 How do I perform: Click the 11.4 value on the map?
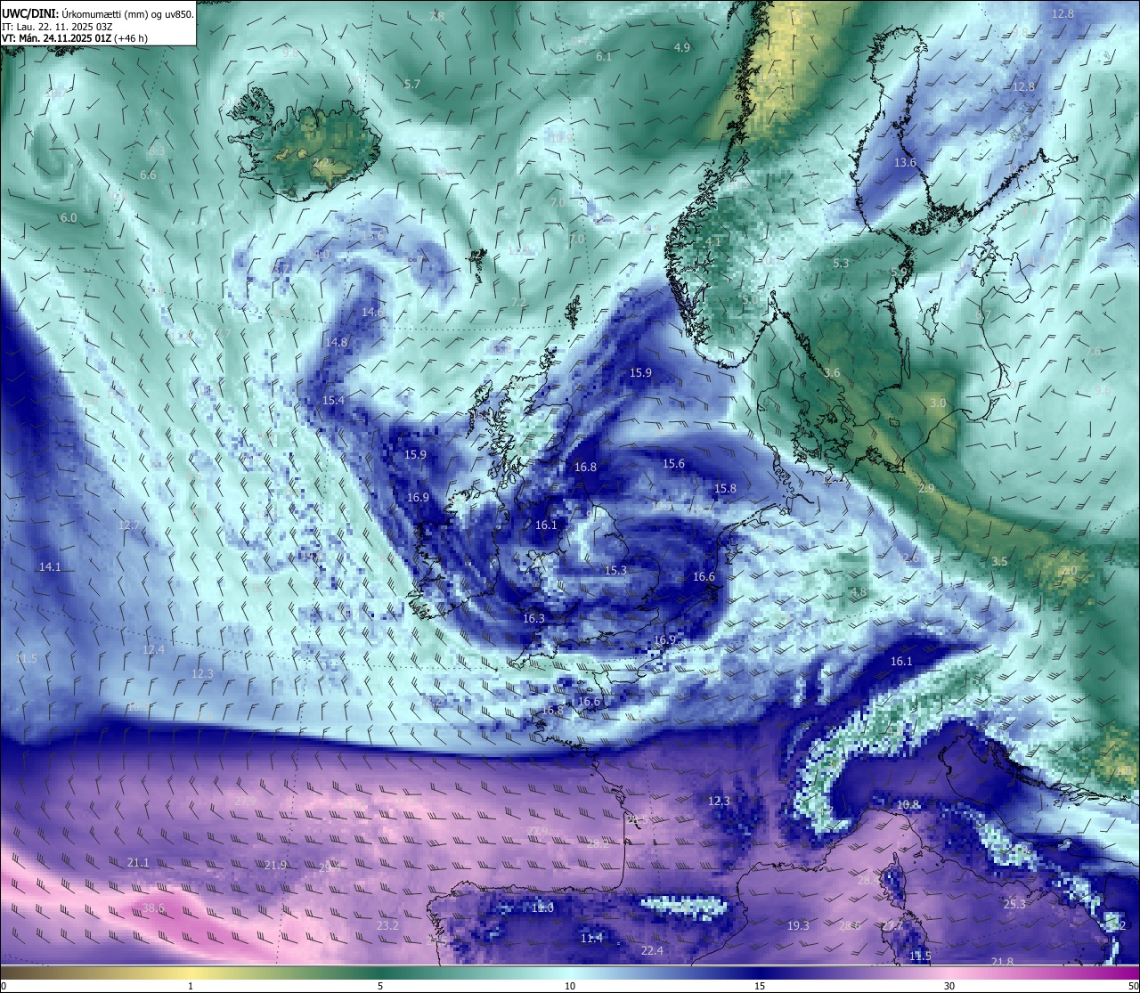pyautogui.click(x=591, y=939)
